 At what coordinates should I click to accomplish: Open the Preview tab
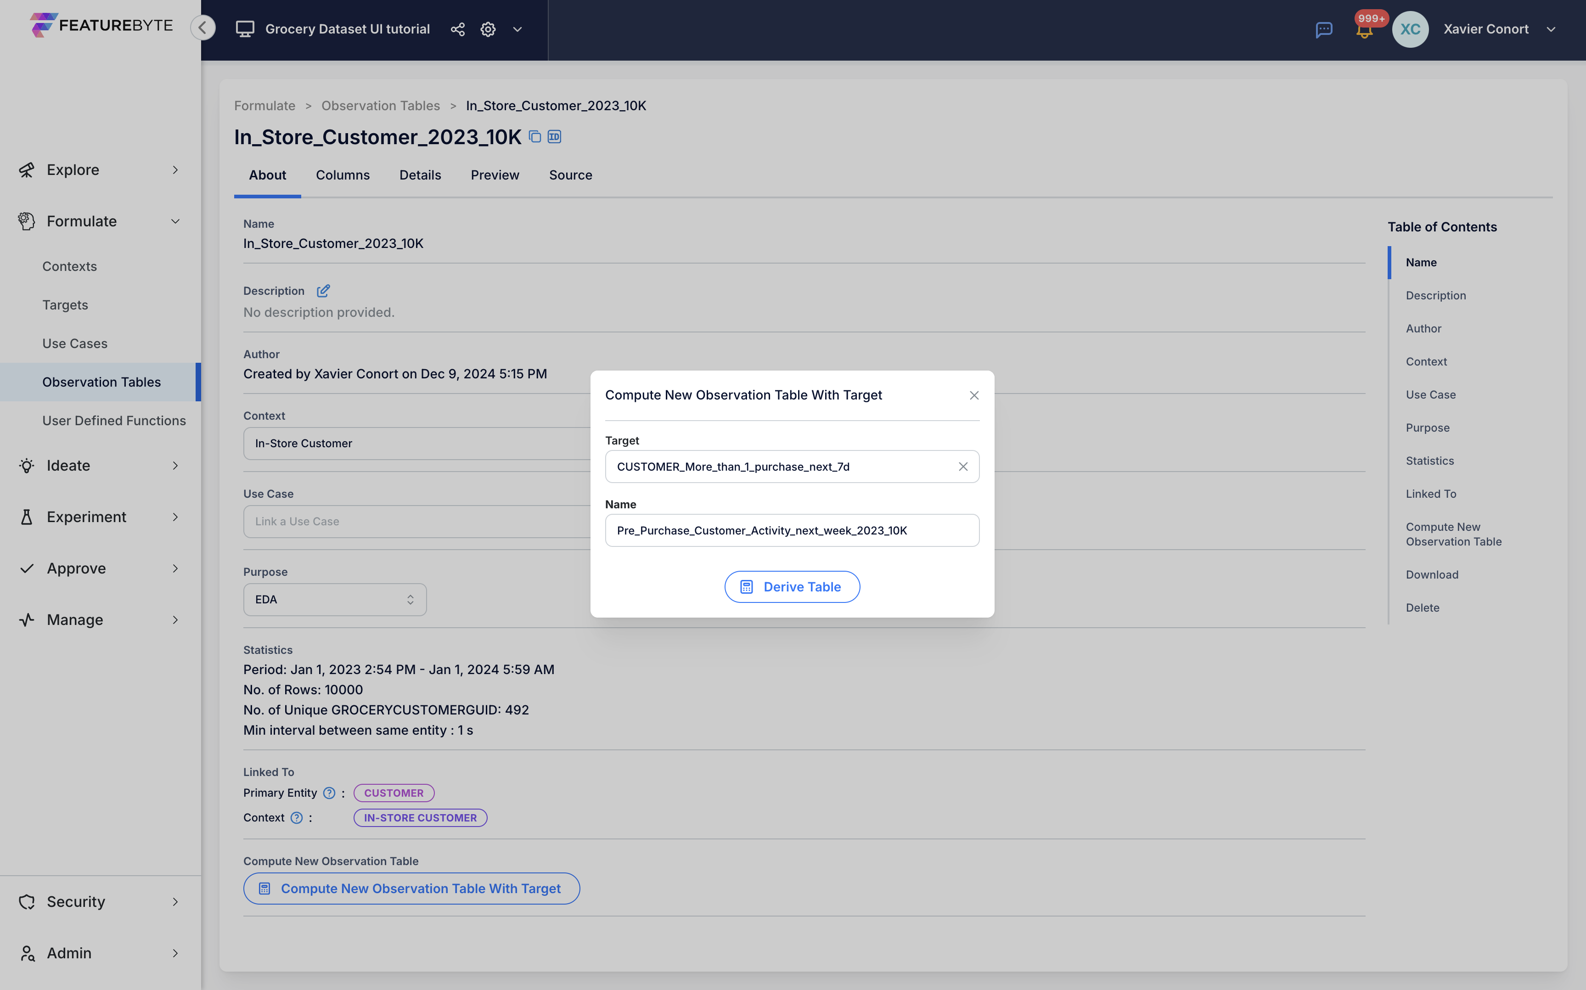click(x=495, y=175)
